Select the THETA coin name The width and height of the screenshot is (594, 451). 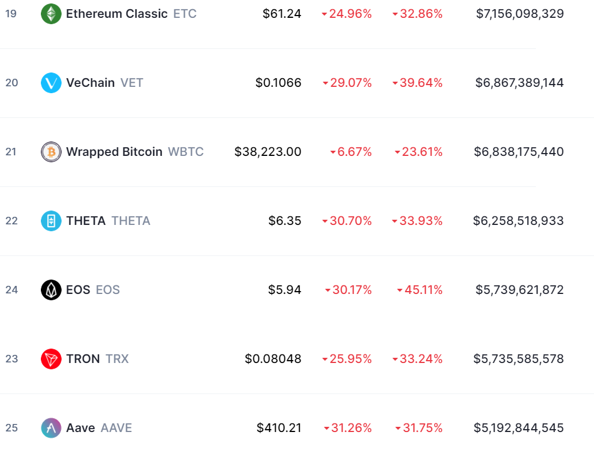pyautogui.click(x=86, y=221)
